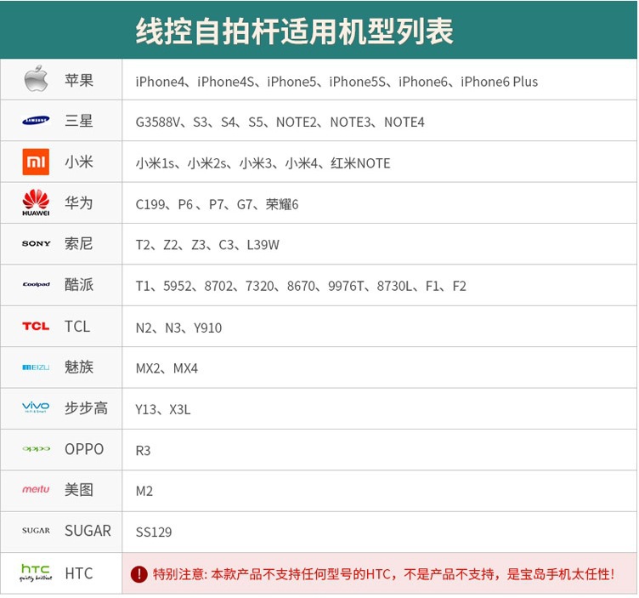Click the Sony Z3 model

(199, 245)
